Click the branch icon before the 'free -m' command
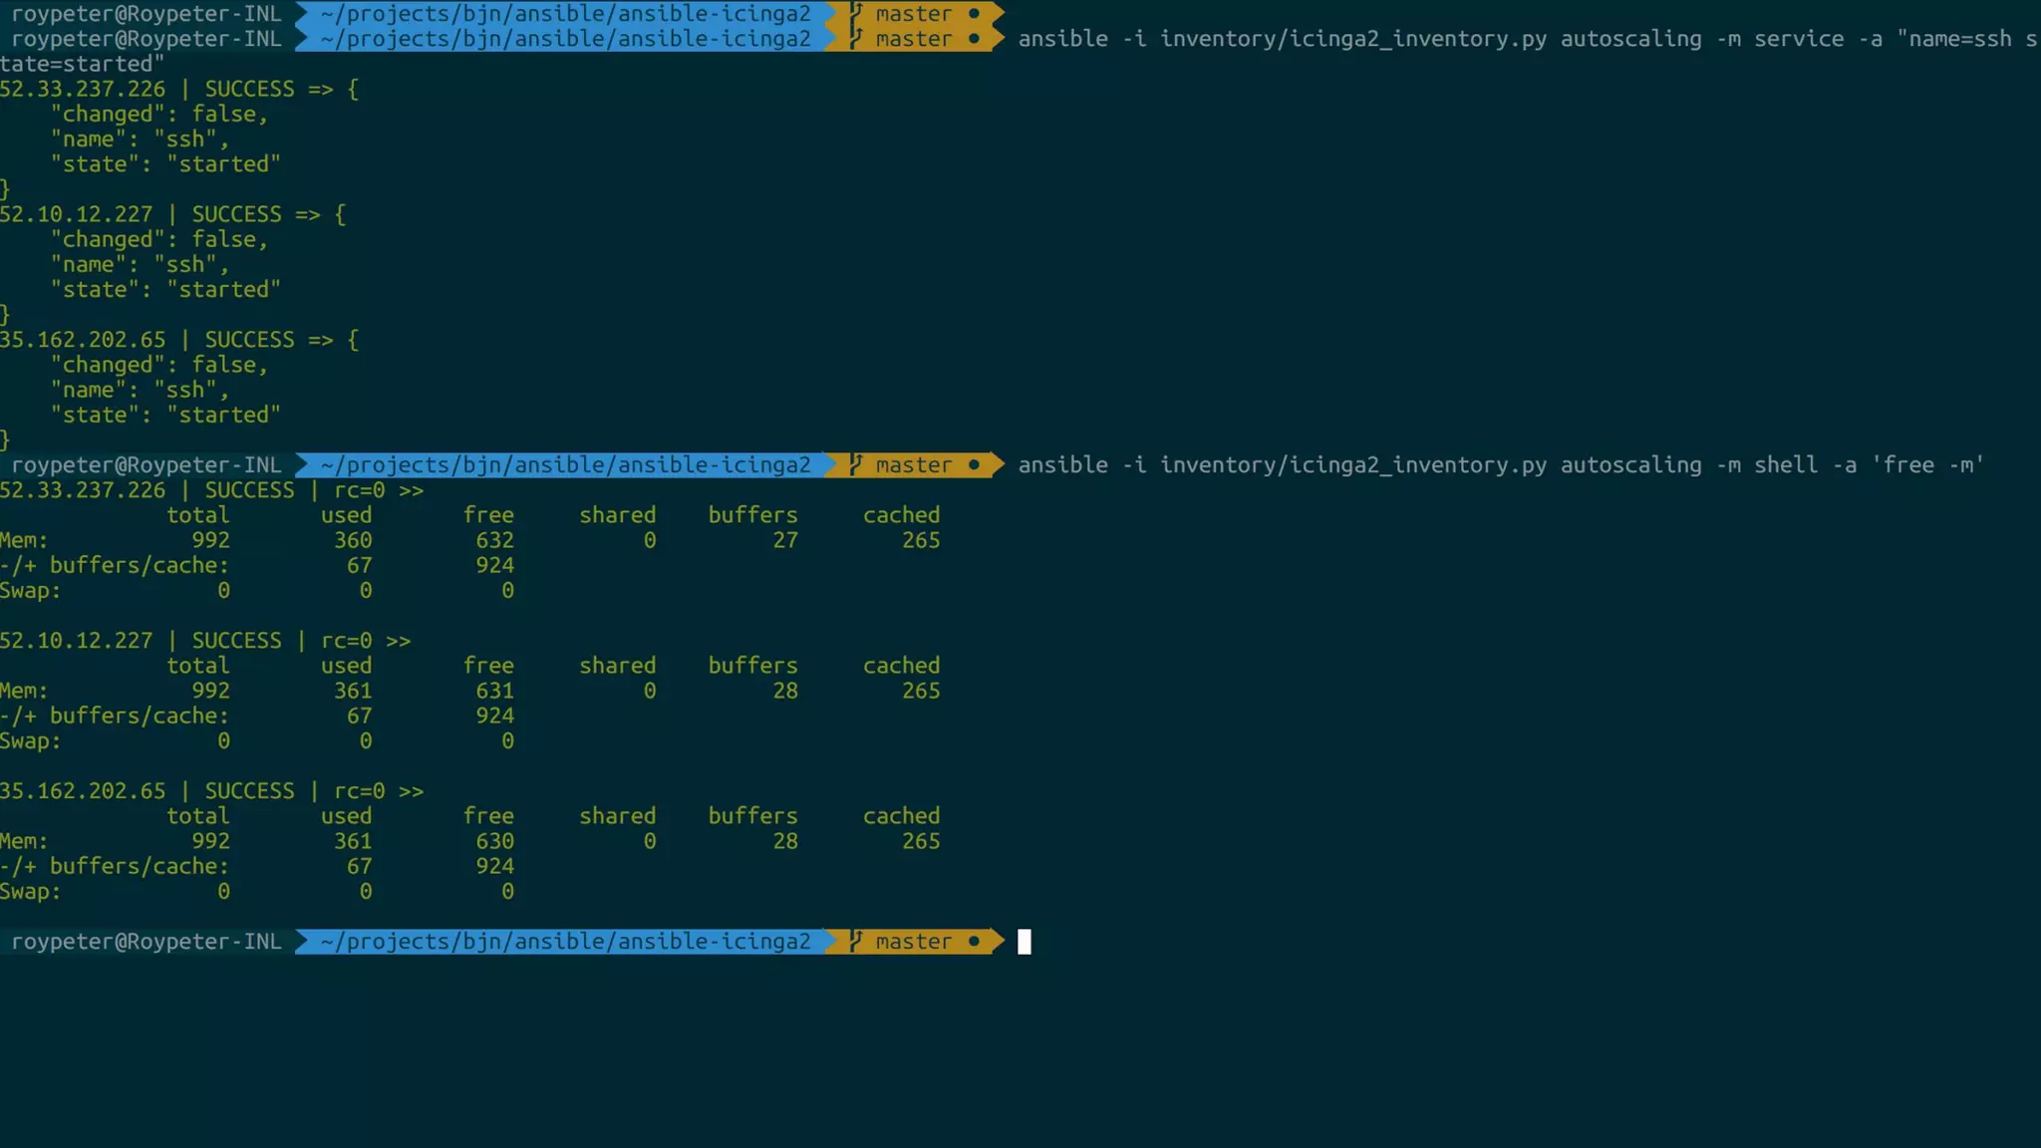This screenshot has height=1148, width=2041. pos(855,465)
